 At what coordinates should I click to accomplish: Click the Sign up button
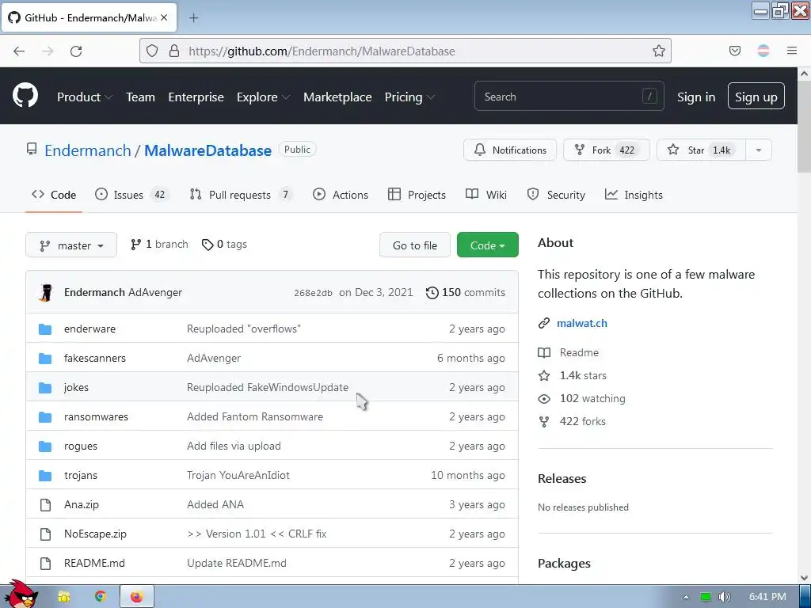click(x=756, y=96)
